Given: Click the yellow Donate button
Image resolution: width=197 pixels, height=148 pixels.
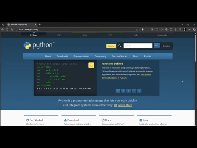Looking at the screenshot, I should 111,46.
